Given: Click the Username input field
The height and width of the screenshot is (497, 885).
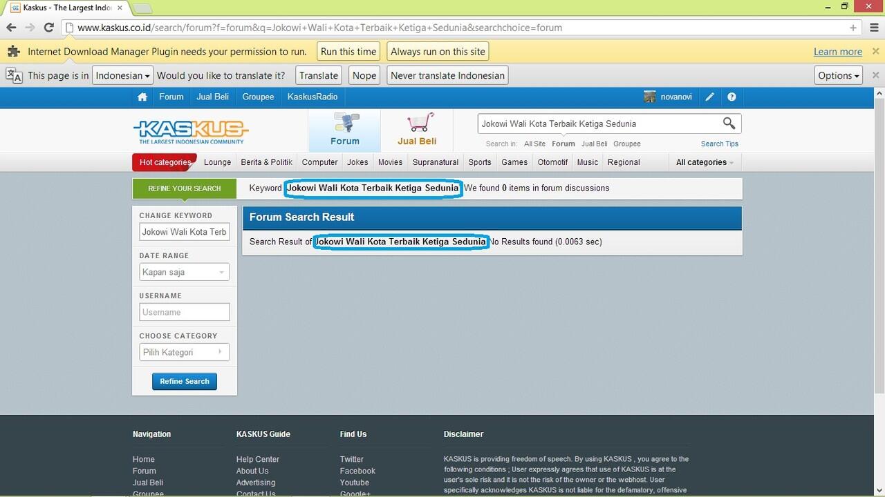Looking at the screenshot, I should (185, 312).
